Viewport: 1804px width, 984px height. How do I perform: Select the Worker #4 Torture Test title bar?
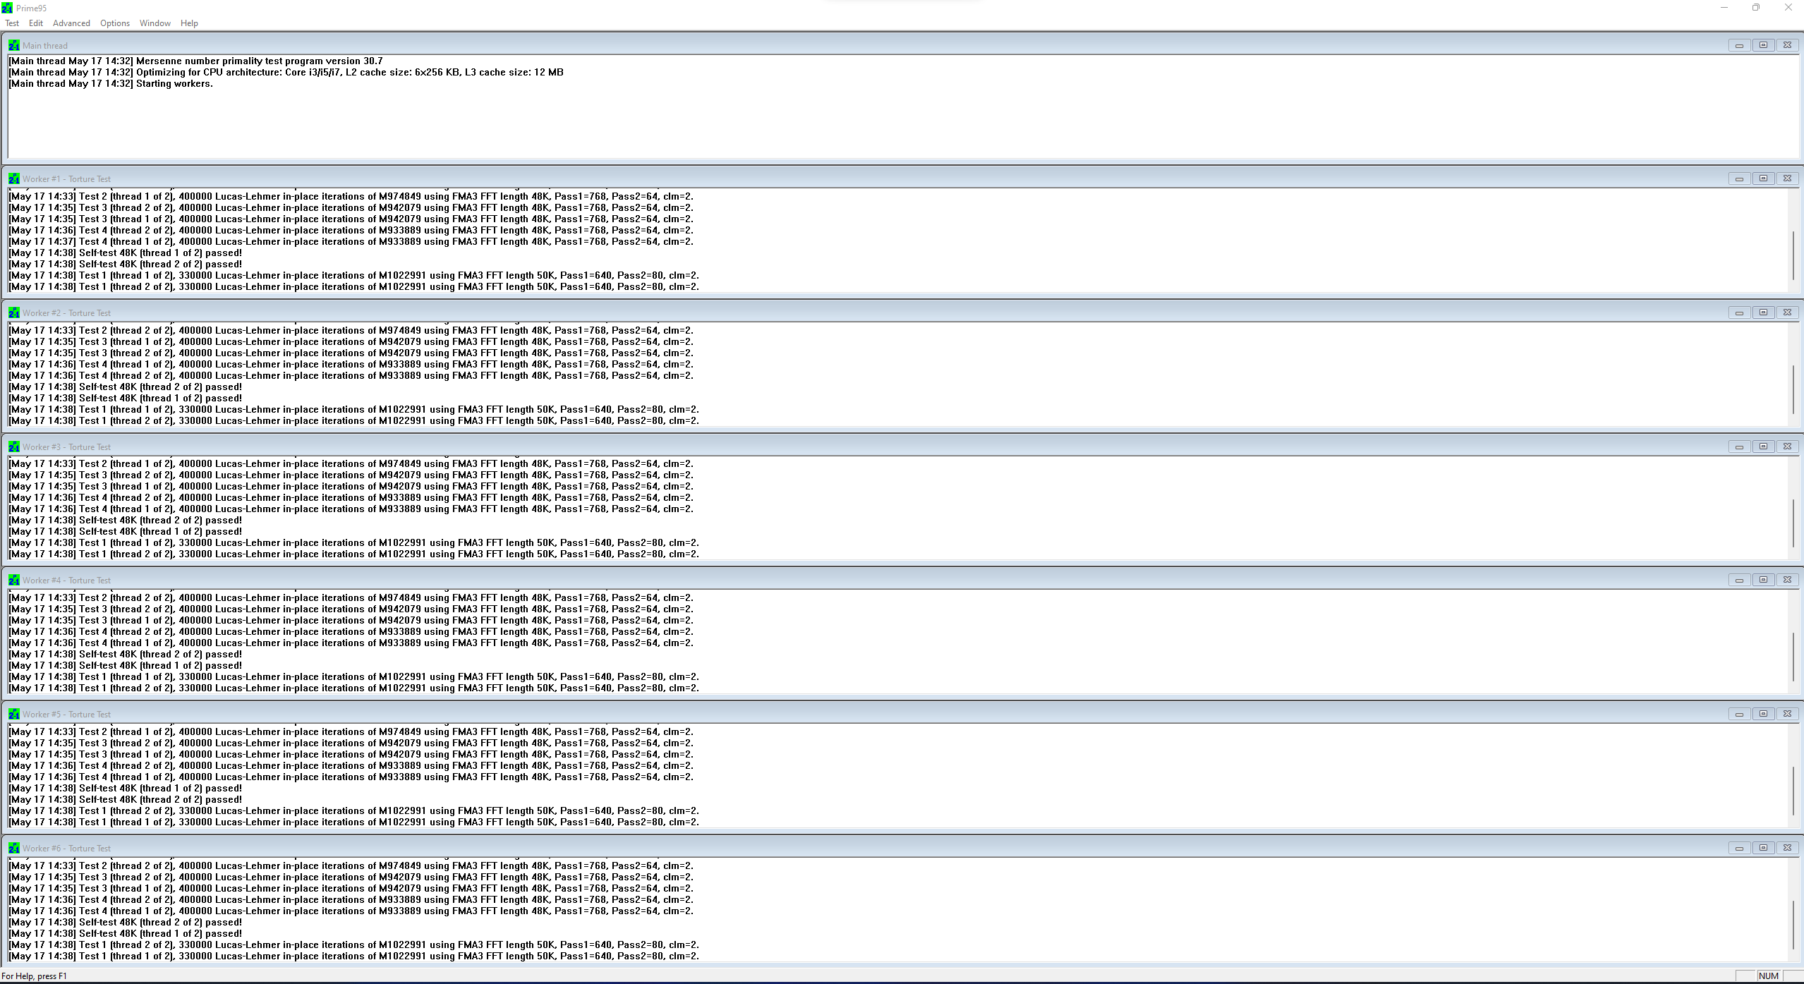click(847, 580)
